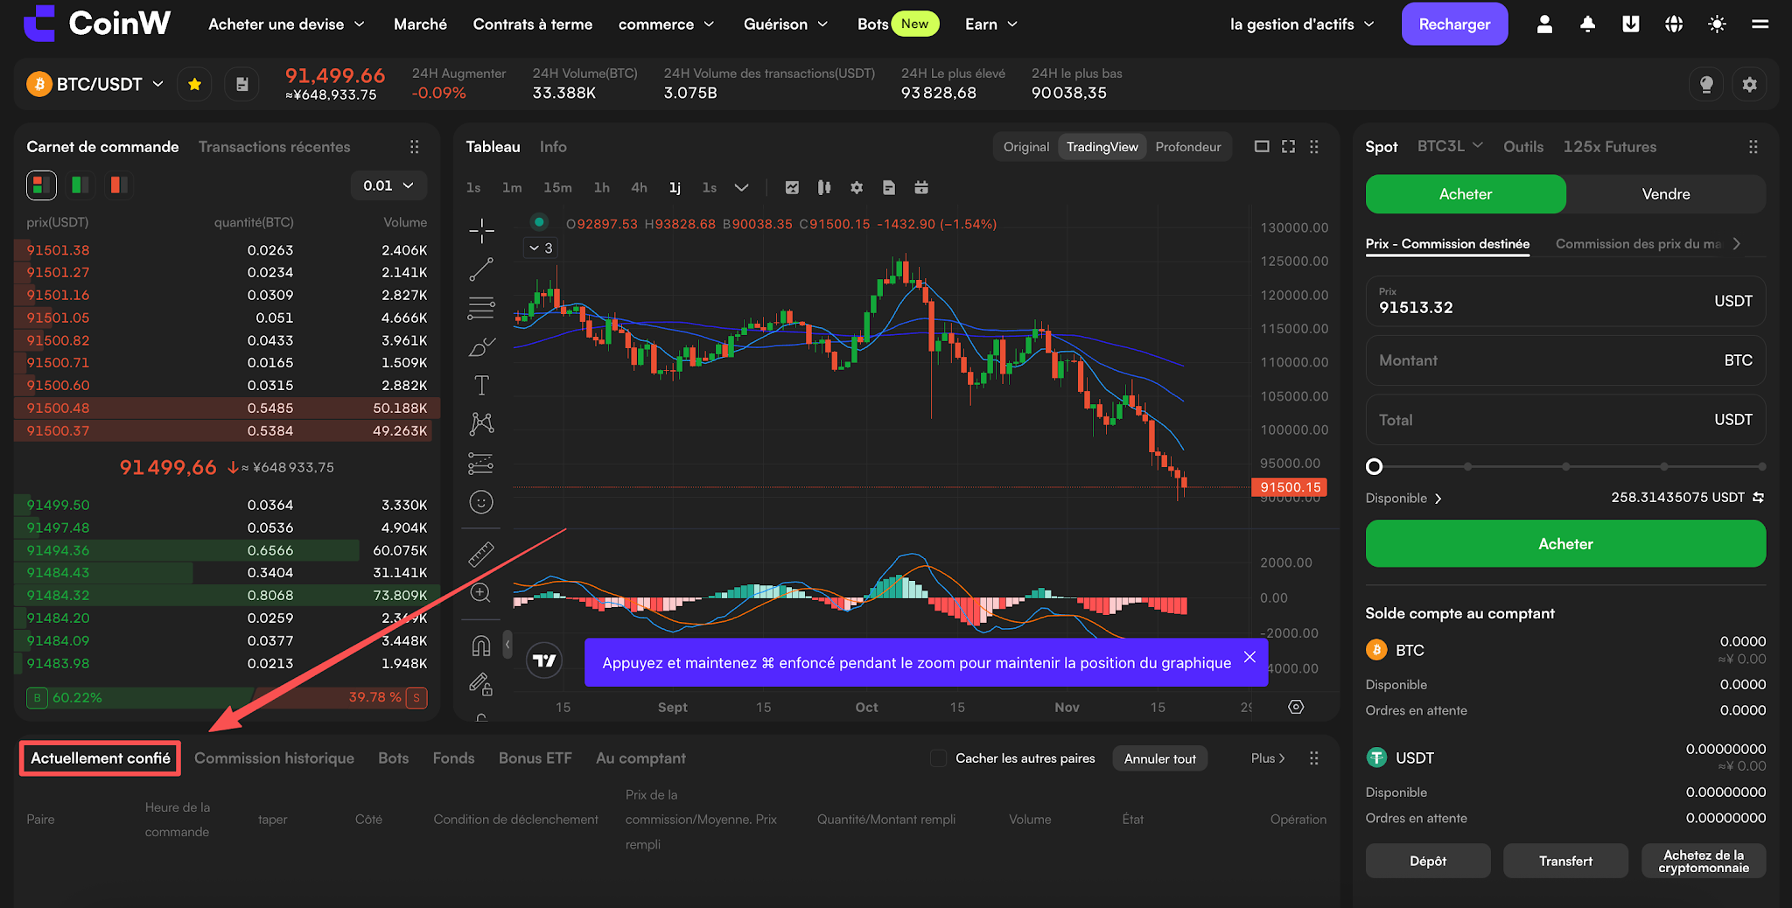Open Commission historique tab
The height and width of the screenshot is (908, 1792).
[274, 758]
